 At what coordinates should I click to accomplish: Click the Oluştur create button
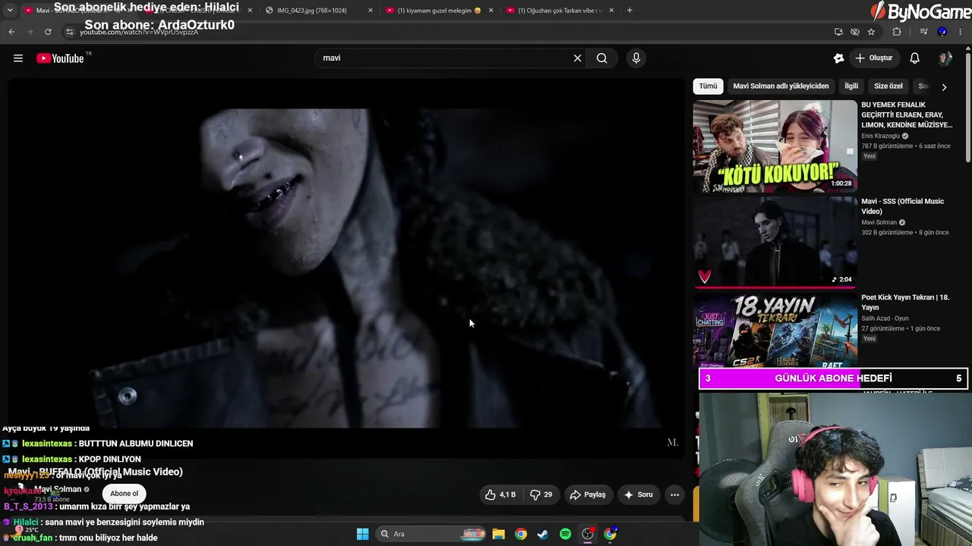[873, 58]
